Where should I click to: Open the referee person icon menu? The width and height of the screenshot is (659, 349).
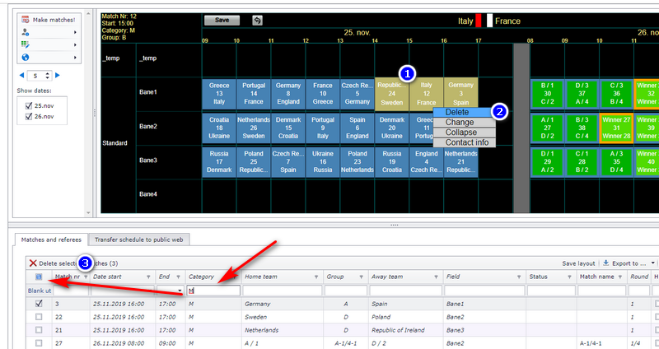tap(26, 32)
